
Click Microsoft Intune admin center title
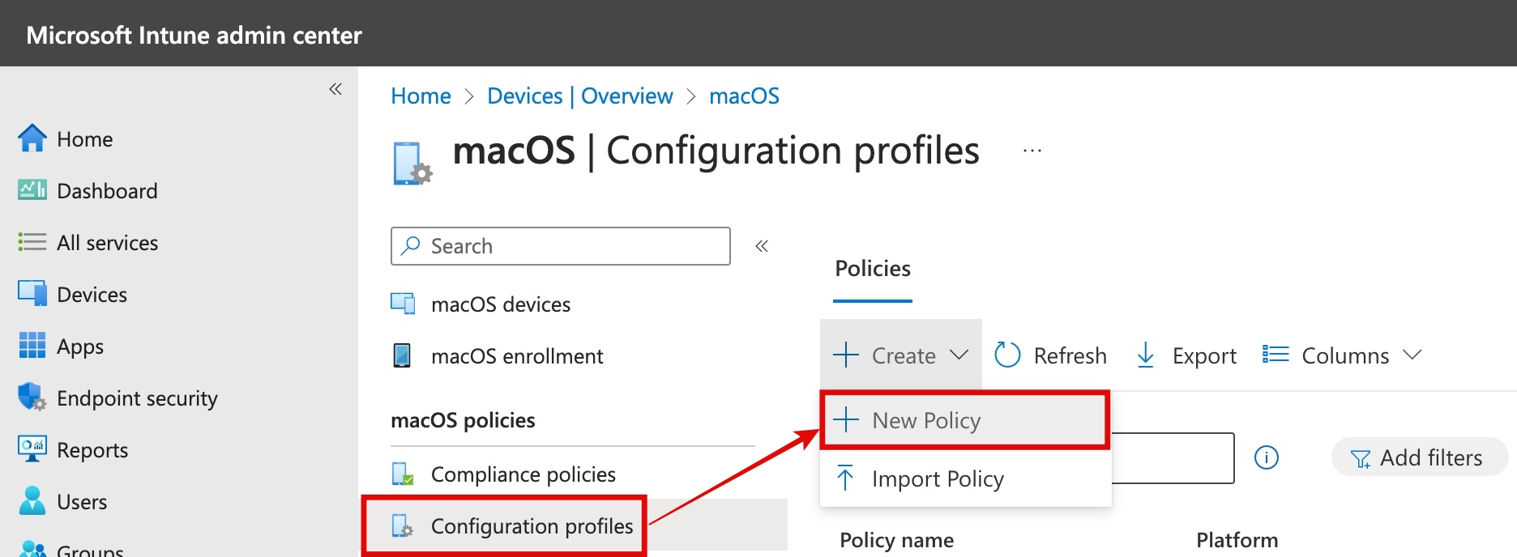tap(194, 35)
